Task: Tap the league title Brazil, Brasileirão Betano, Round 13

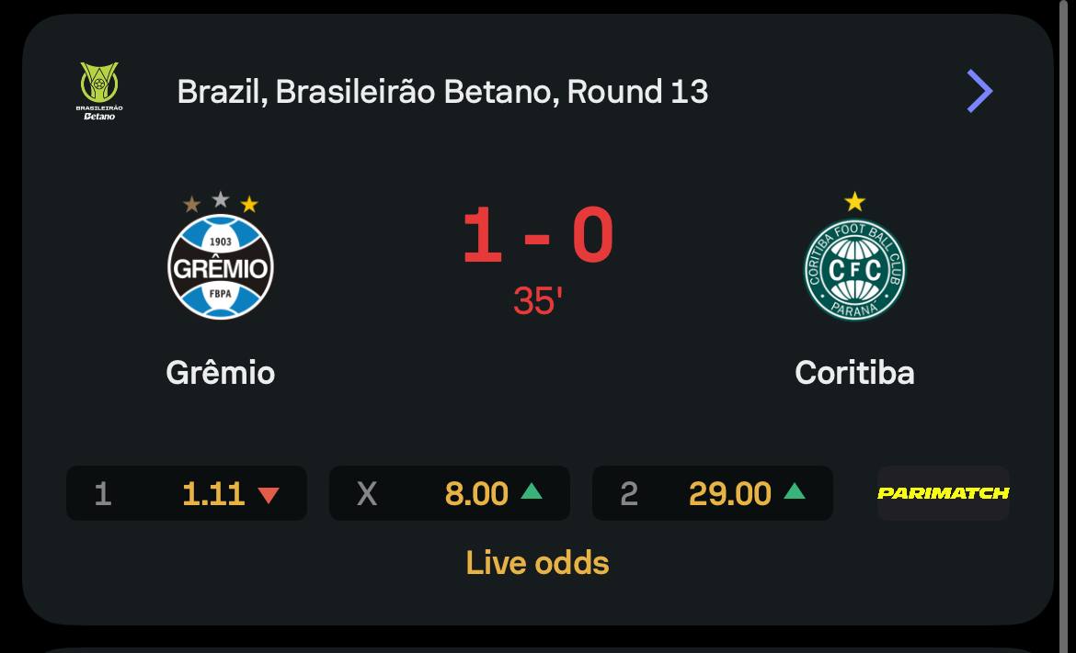Action: pos(442,92)
